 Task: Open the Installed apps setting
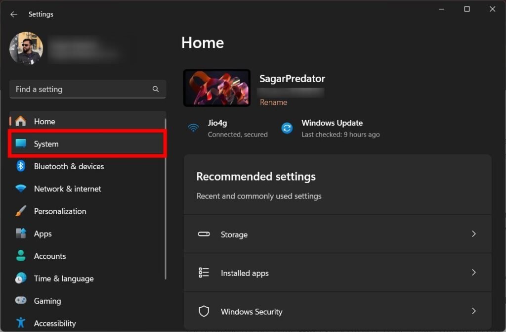click(x=337, y=273)
